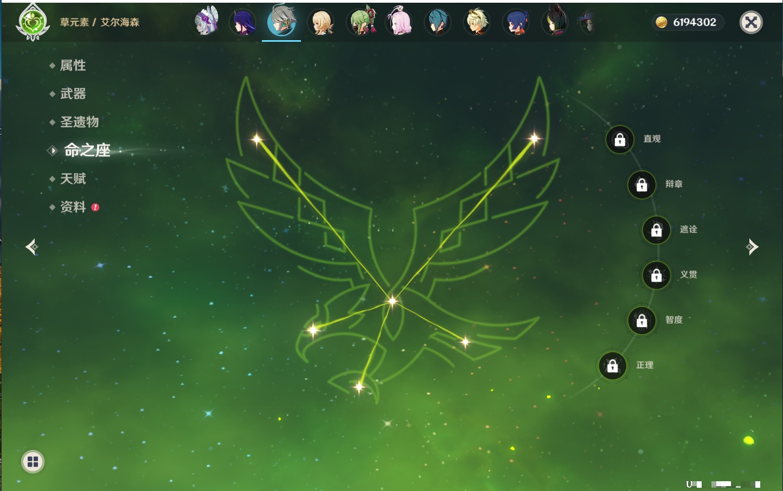Click the 6194302 Mora balance
This screenshot has height=491, width=783.
tap(695, 22)
